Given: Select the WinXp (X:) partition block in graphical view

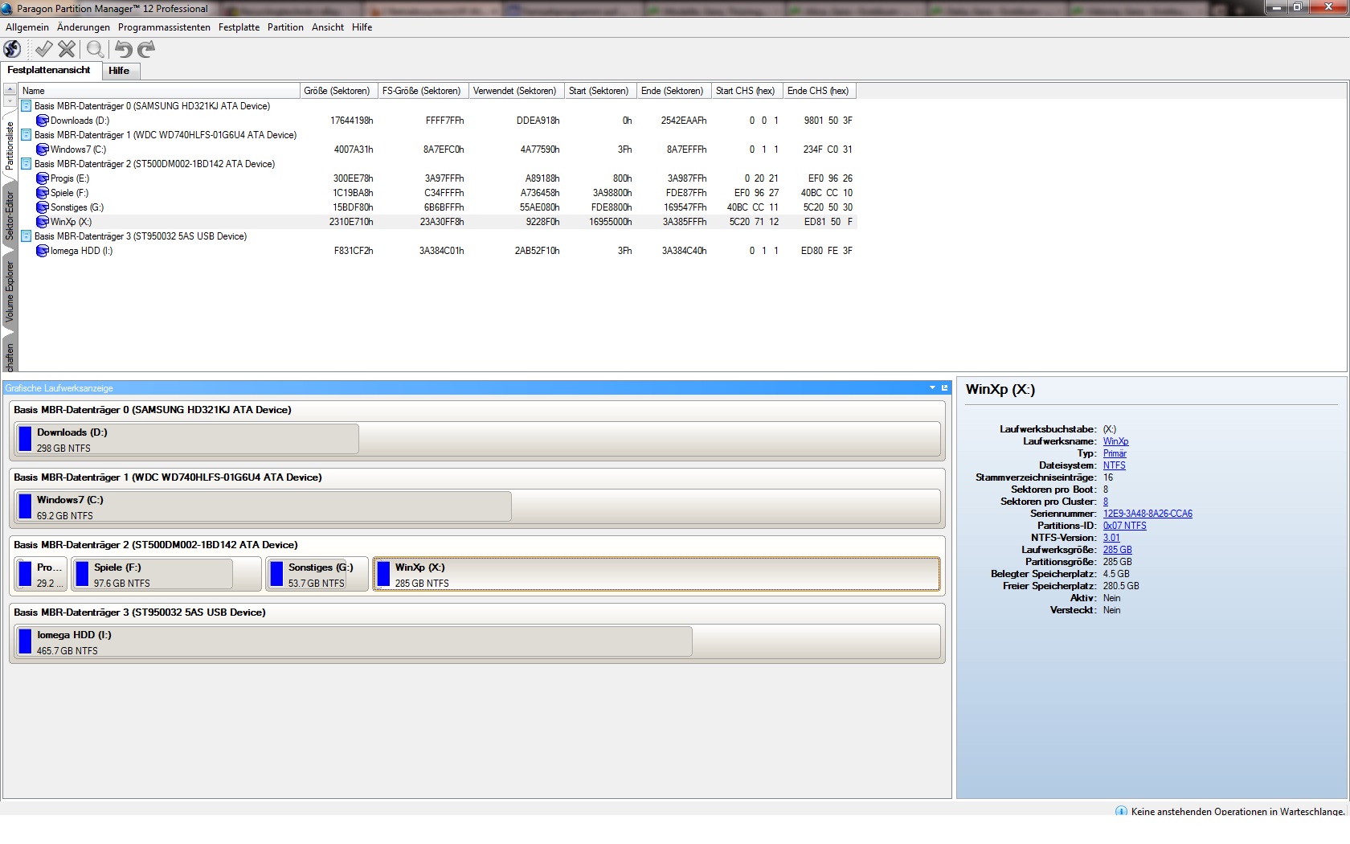Looking at the screenshot, I should point(657,575).
